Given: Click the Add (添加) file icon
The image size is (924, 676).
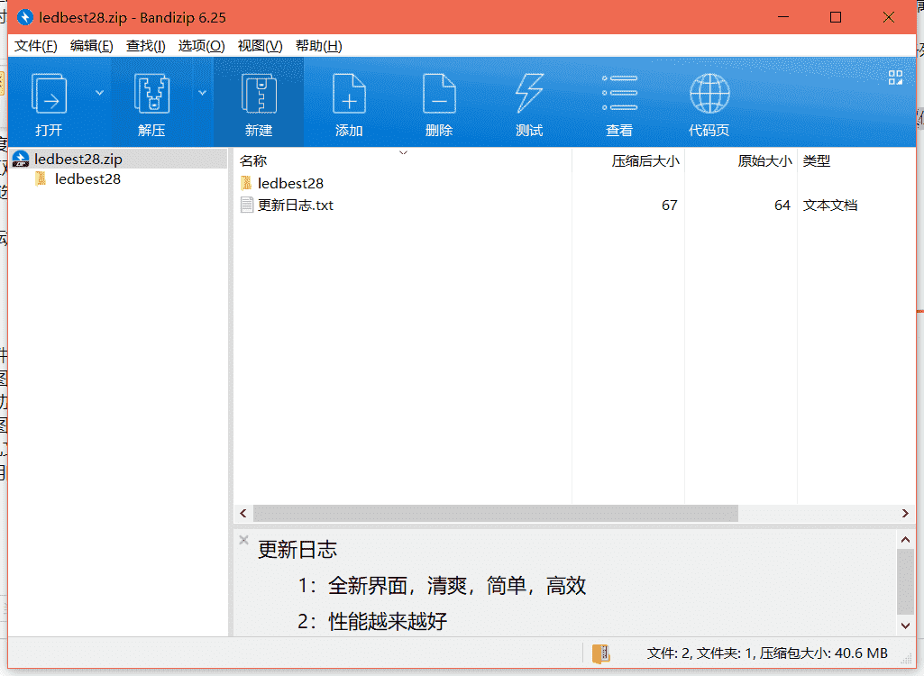Looking at the screenshot, I should pos(349,94).
